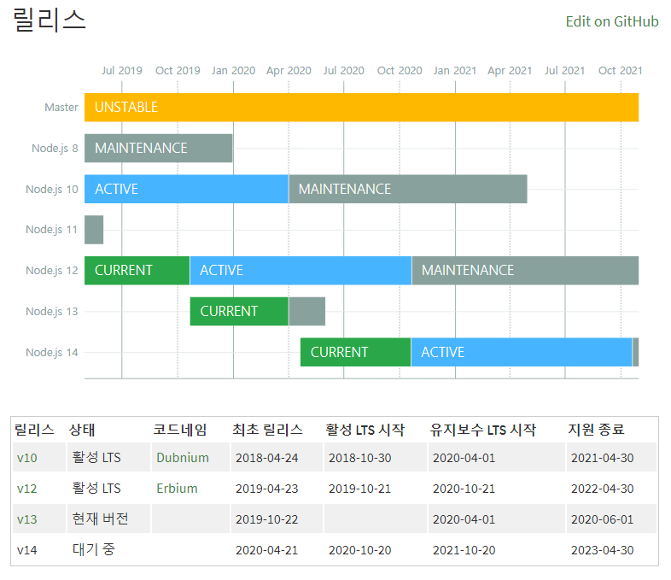Click the Apr 2020 axis label

pos(289,71)
